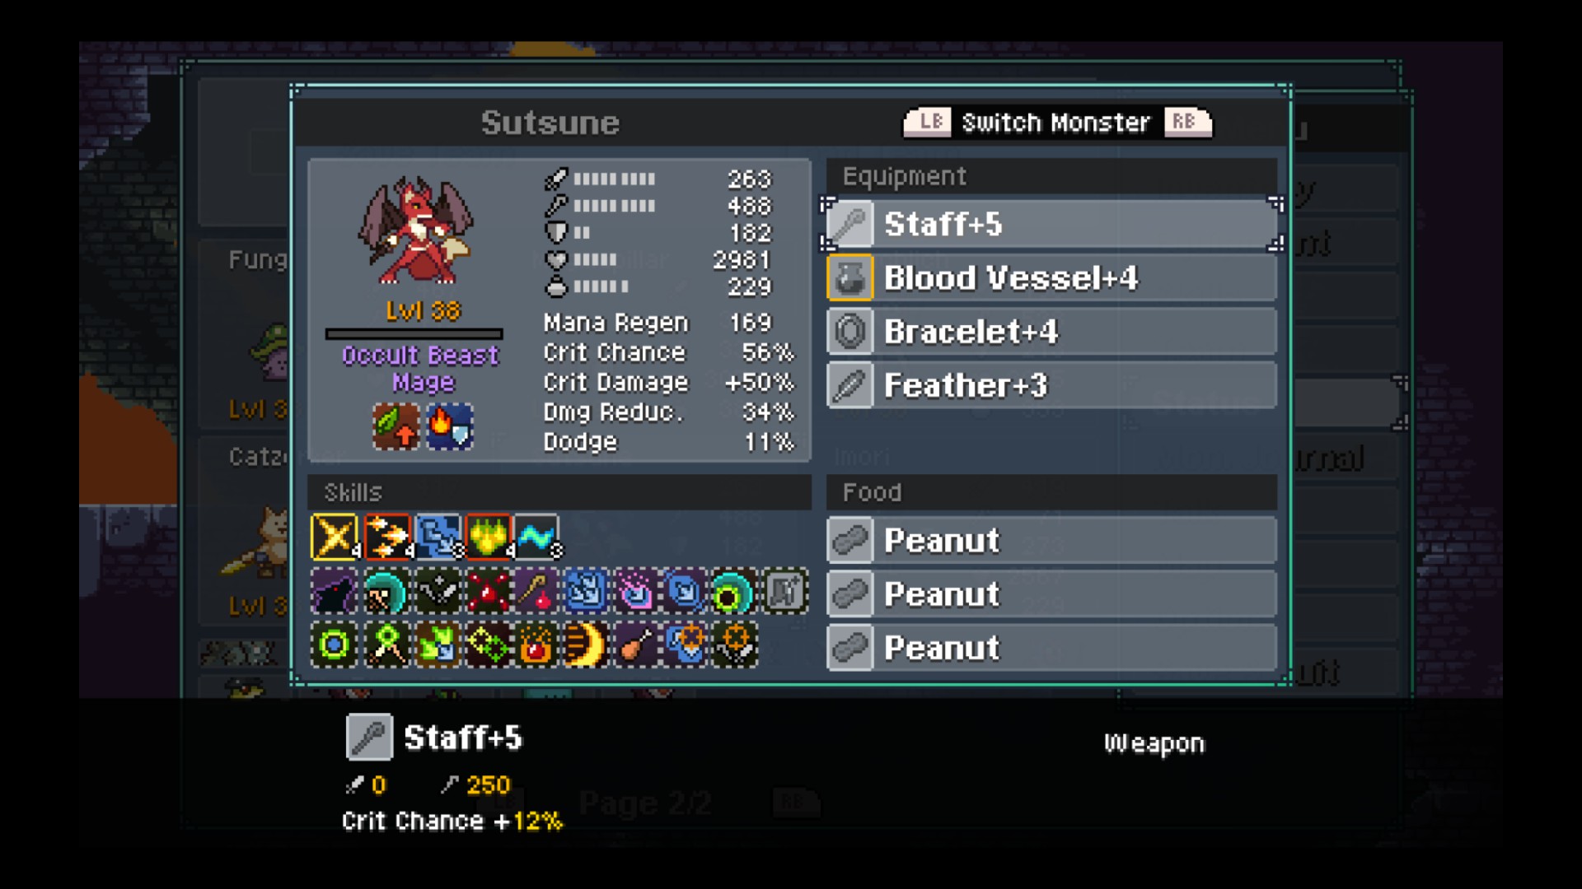
Task: Select the yellow flaming heart skill icon
Action: [x=488, y=538]
